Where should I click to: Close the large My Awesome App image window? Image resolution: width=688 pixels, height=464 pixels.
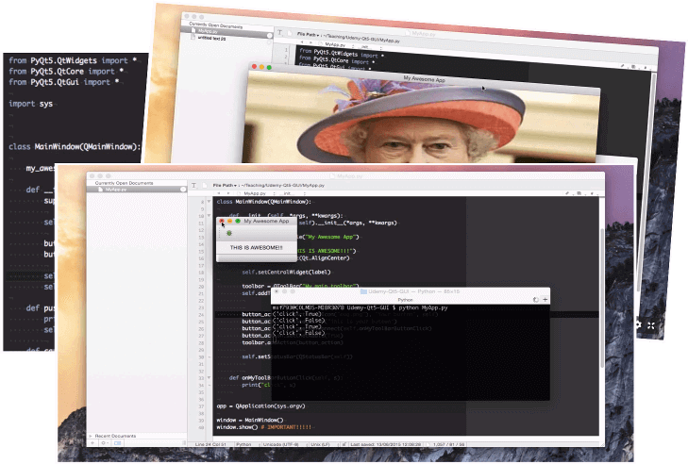point(254,67)
